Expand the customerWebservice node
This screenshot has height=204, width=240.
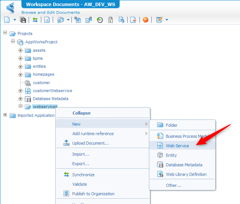(x=21, y=91)
